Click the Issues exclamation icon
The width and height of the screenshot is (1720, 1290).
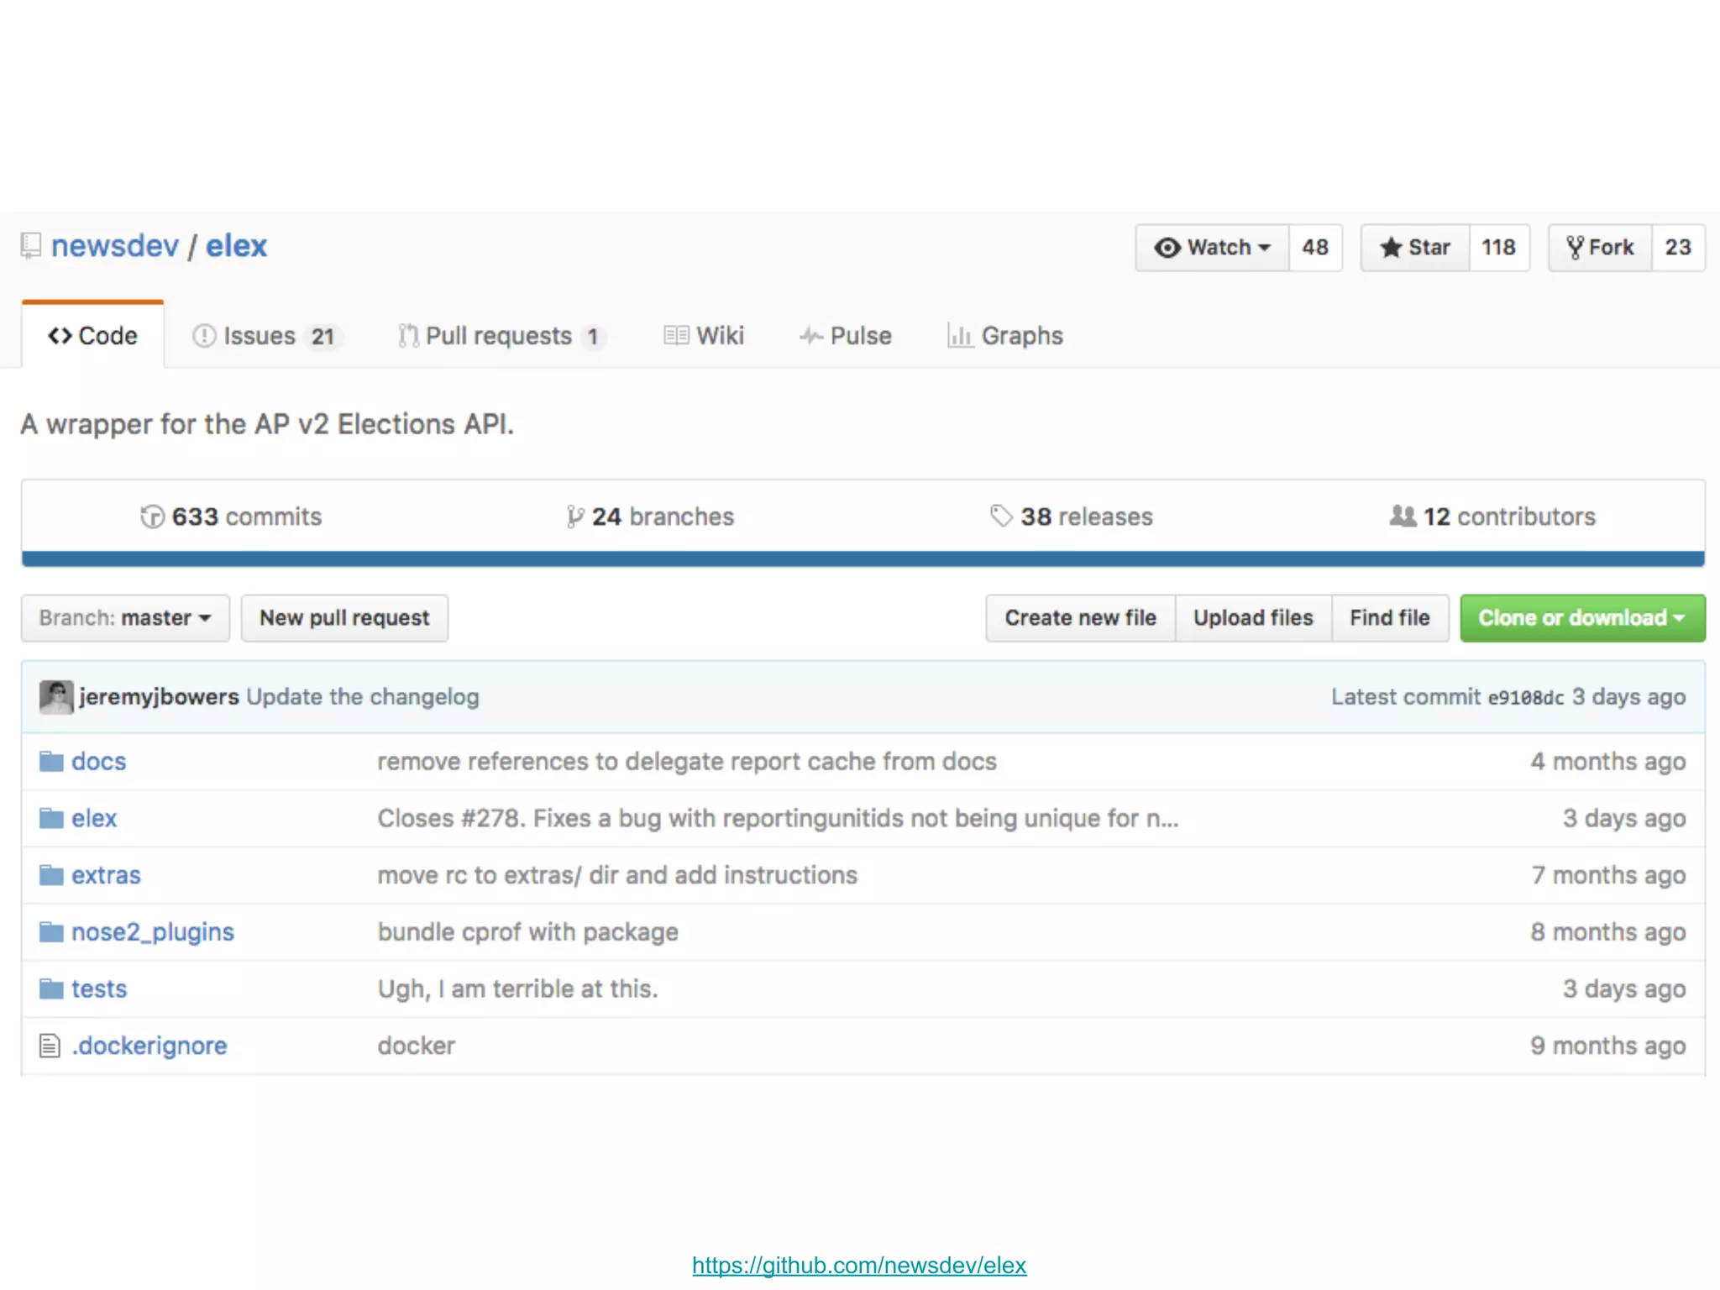click(x=204, y=336)
